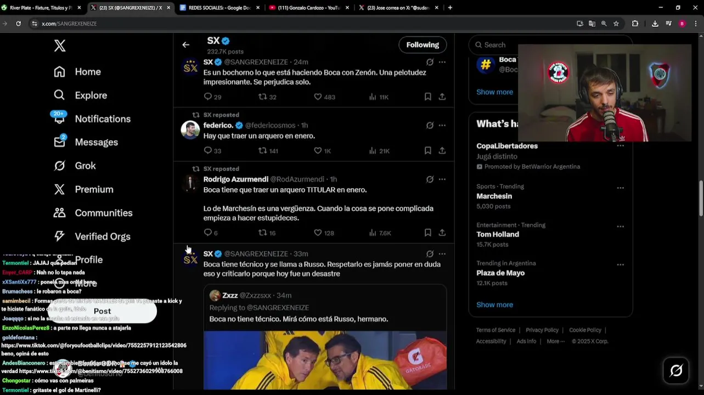Reply to federico's post (33 replies)
The width and height of the screenshot is (704, 395).
(x=212, y=150)
